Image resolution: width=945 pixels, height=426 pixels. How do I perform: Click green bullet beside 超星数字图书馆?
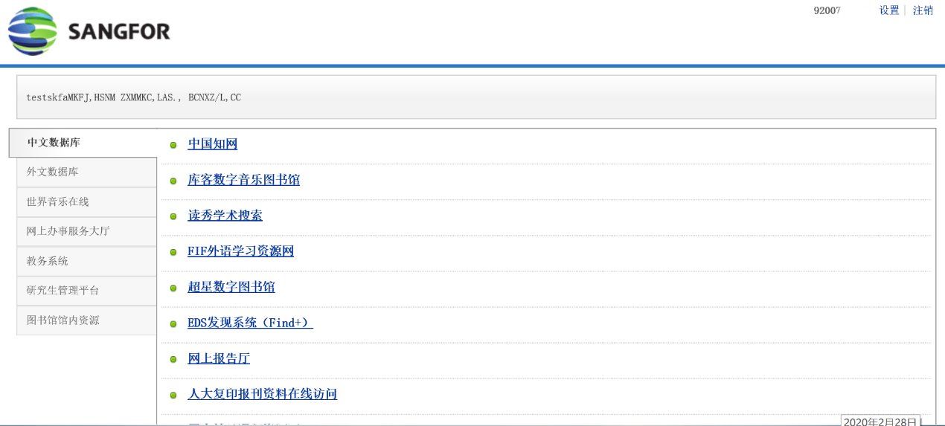[173, 288]
